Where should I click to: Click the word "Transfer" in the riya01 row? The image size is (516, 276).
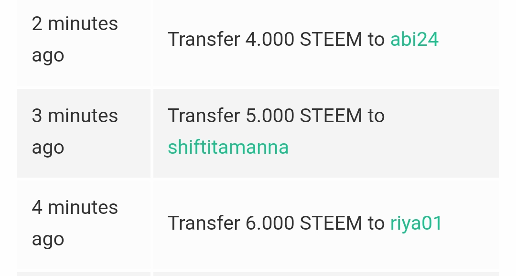click(x=204, y=223)
